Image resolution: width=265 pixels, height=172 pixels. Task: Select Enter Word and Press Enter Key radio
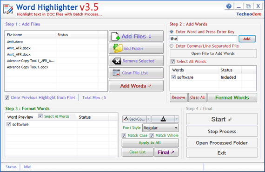pos(172,32)
